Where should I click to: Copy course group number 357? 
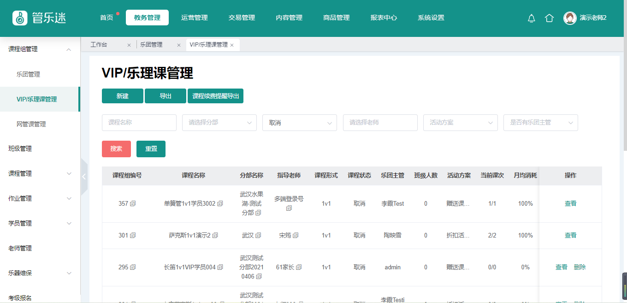coord(133,203)
